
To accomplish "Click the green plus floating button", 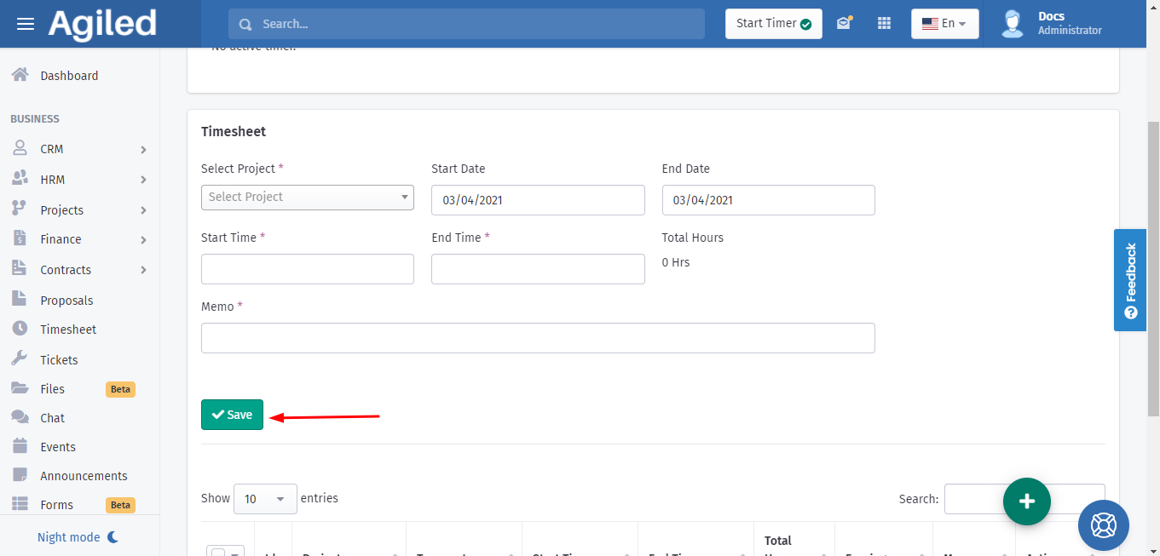I will 1027,502.
